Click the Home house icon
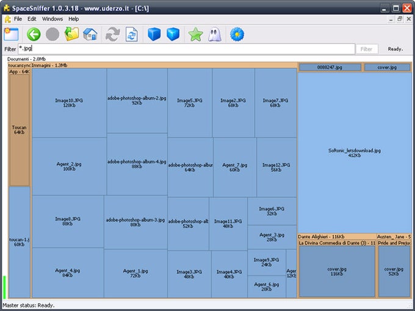 (90, 34)
